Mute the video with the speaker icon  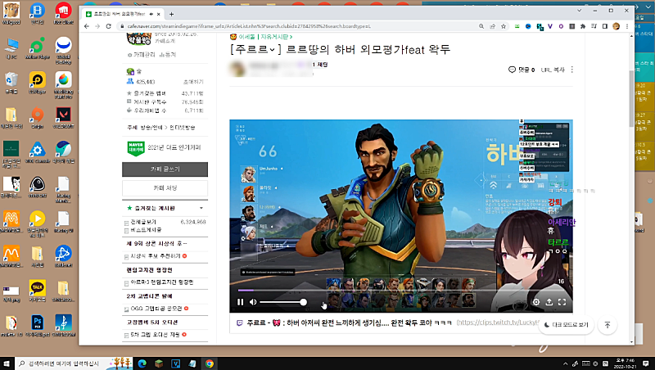253,302
